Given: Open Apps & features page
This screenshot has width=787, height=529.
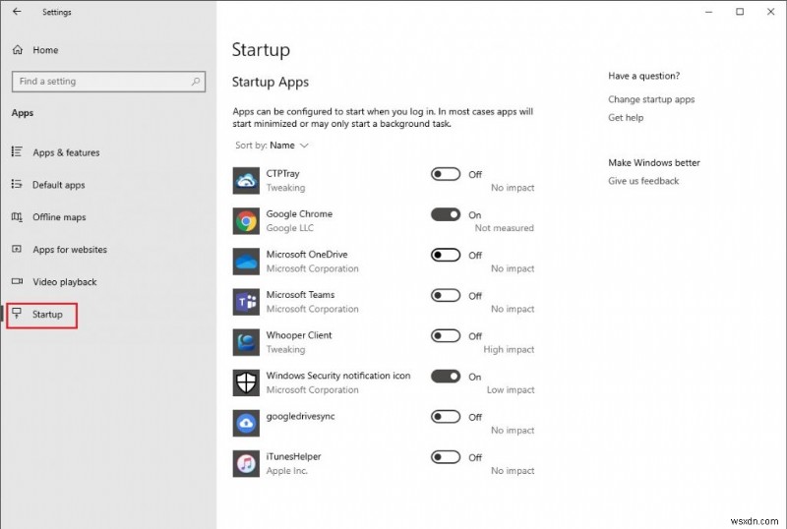Looking at the screenshot, I should pos(66,152).
